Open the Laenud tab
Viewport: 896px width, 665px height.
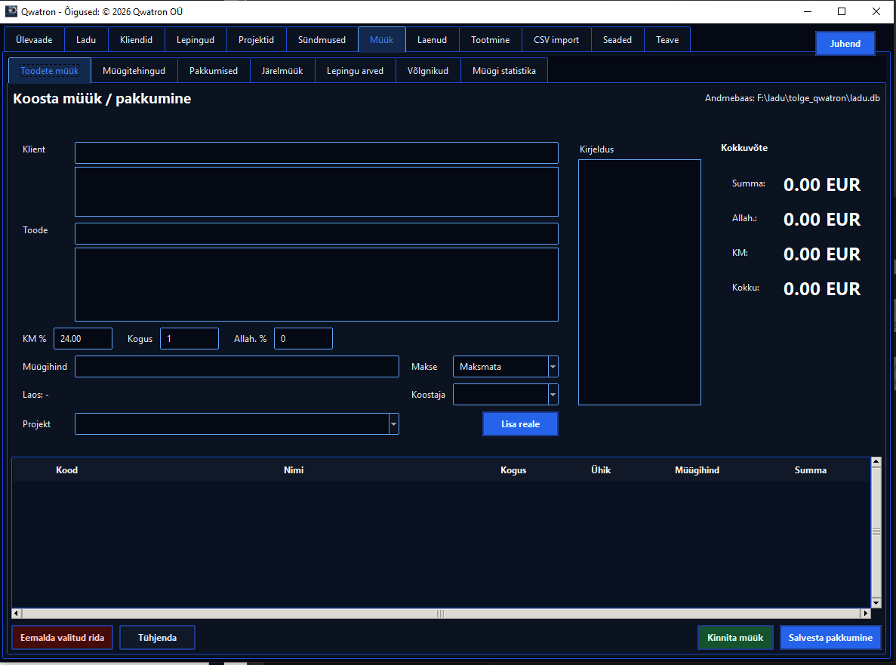(x=432, y=40)
